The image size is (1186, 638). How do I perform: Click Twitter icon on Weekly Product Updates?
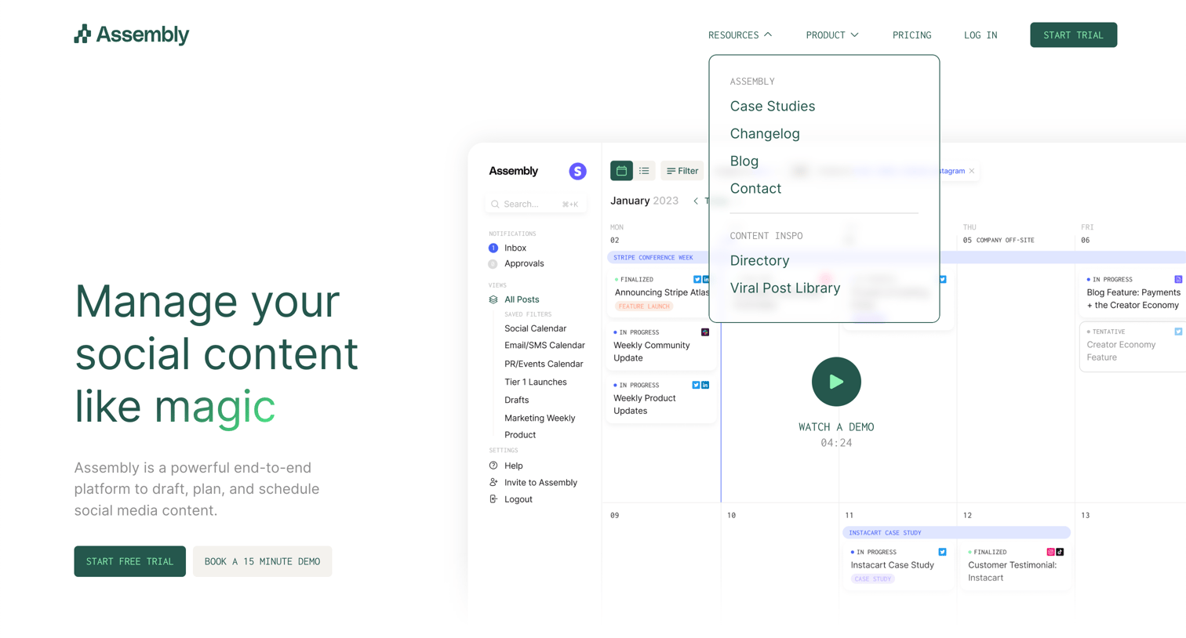(696, 386)
